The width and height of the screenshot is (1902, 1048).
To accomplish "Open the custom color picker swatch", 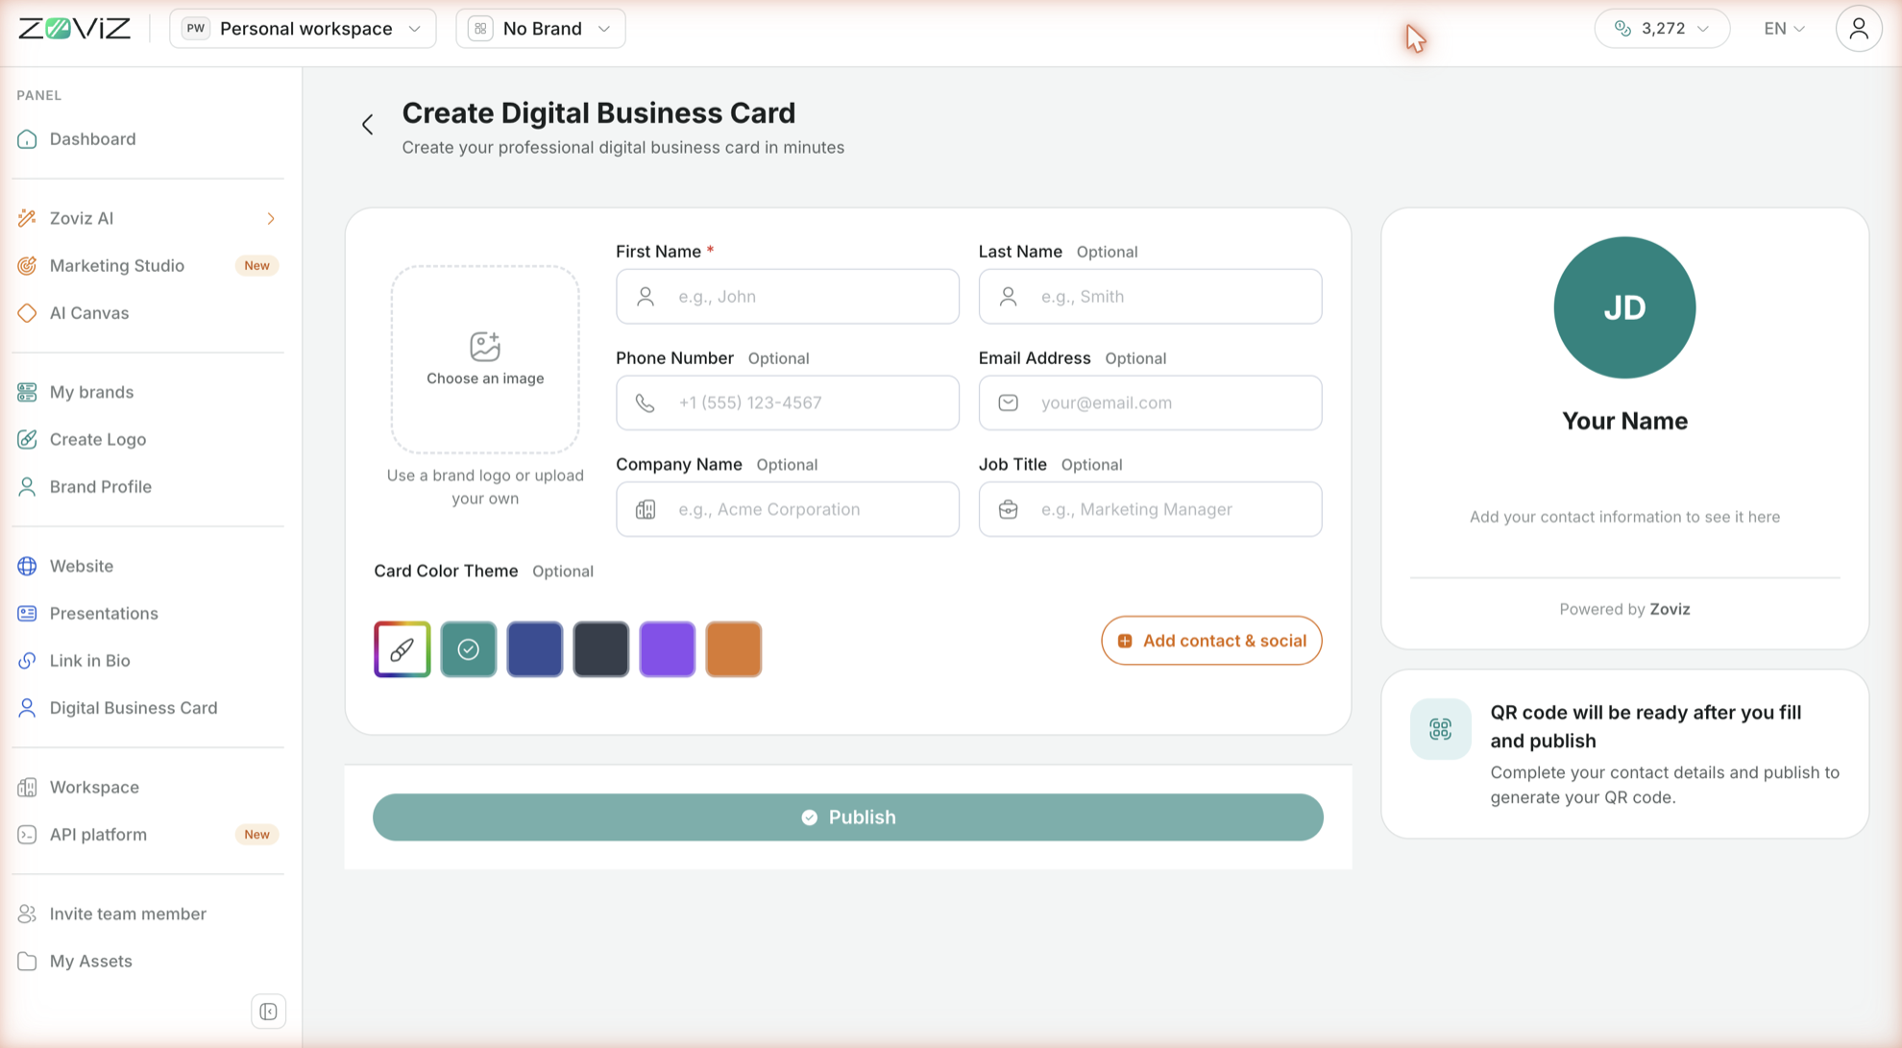I will pos(402,649).
